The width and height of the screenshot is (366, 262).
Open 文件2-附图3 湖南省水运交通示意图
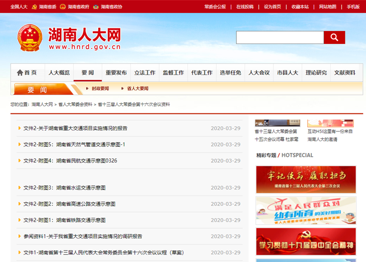click(64, 188)
